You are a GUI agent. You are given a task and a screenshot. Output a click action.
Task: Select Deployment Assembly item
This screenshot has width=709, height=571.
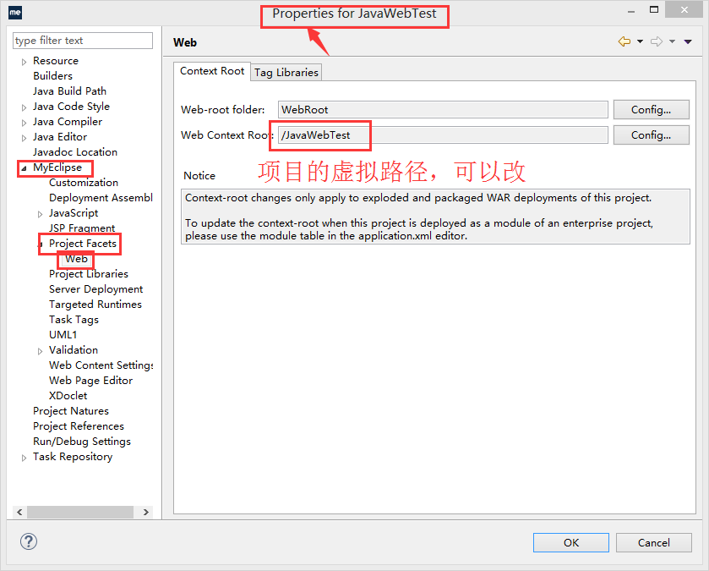tap(101, 198)
